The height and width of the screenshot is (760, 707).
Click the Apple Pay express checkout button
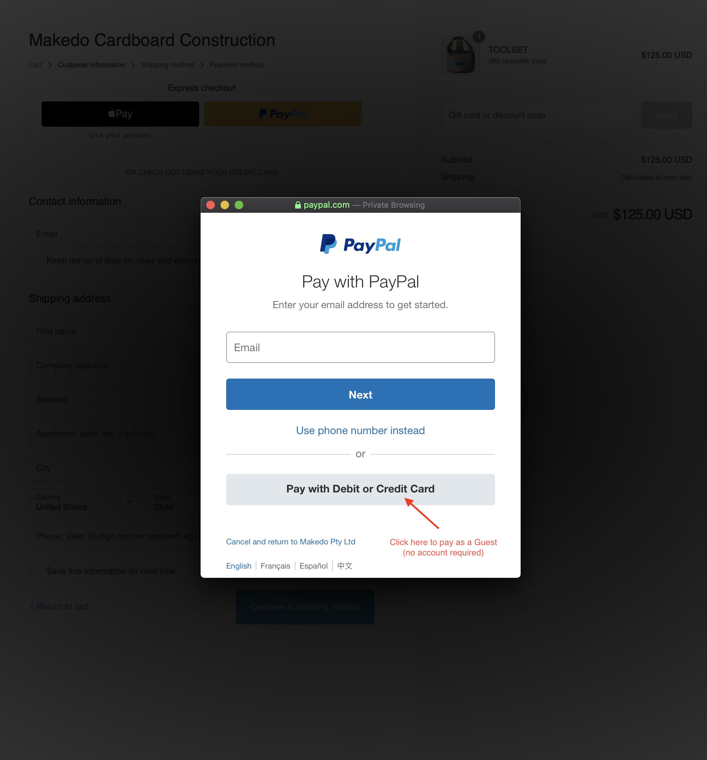[x=120, y=114]
